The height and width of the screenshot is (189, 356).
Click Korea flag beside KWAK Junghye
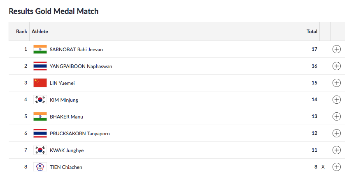click(40, 150)
